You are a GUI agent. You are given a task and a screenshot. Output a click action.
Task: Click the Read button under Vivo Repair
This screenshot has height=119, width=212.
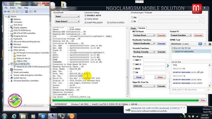pos(139,77)
